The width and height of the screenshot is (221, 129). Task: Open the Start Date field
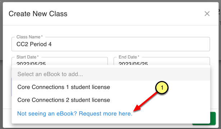tap(60, 61)
